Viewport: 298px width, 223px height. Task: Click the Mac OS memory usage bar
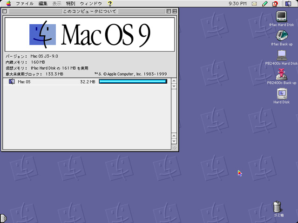pos(133,82)
